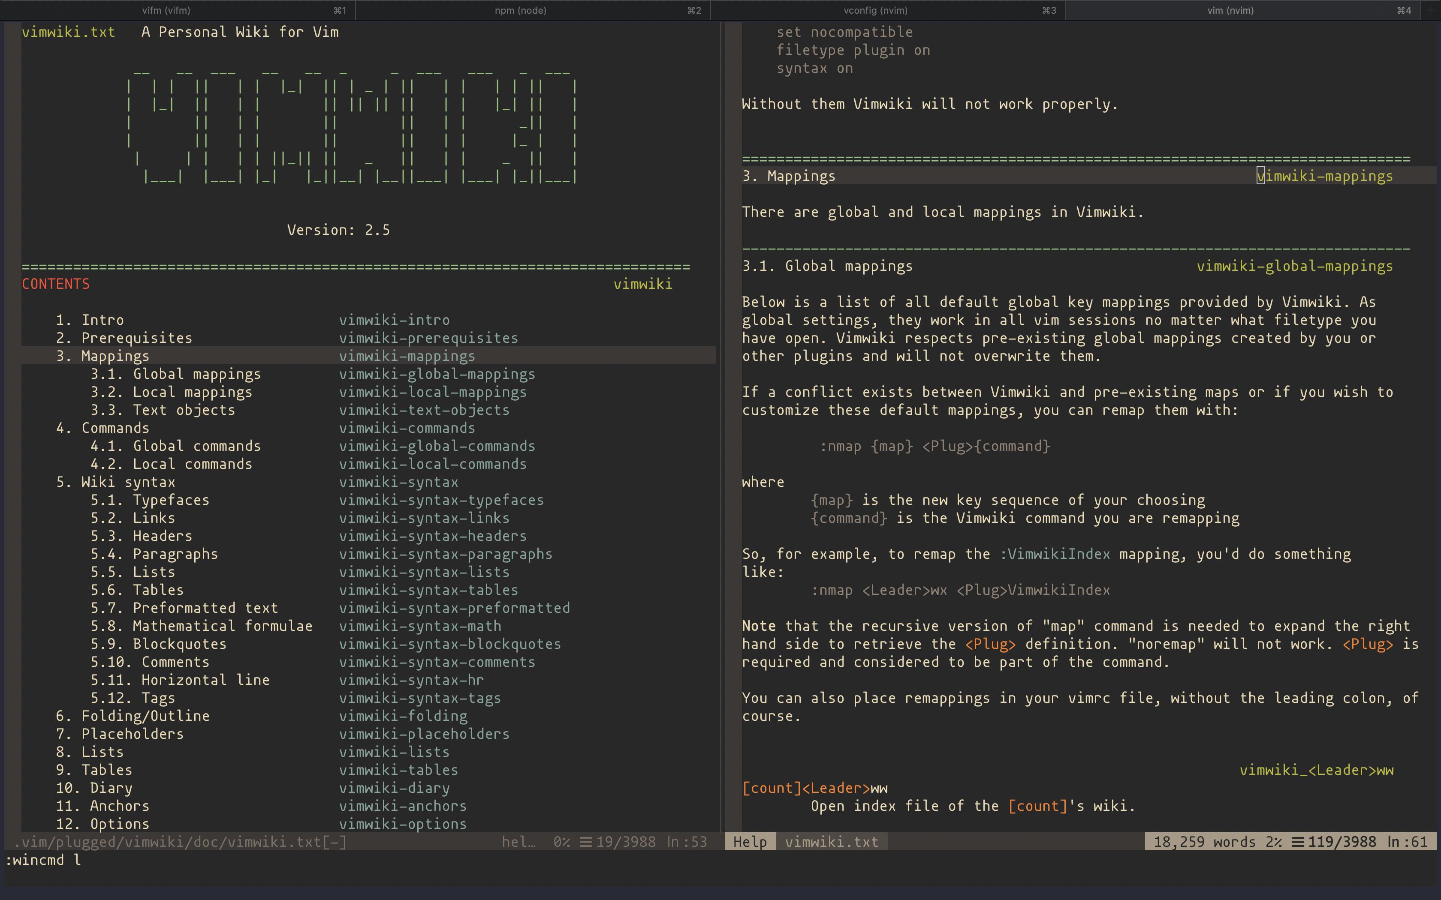
Task: Click the ⌘1 shortcut indicator on the vifm tab
Action: click(x=339, y=10)
